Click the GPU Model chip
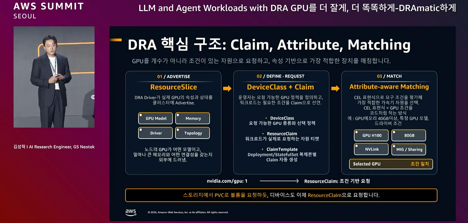 pos(155,118)
